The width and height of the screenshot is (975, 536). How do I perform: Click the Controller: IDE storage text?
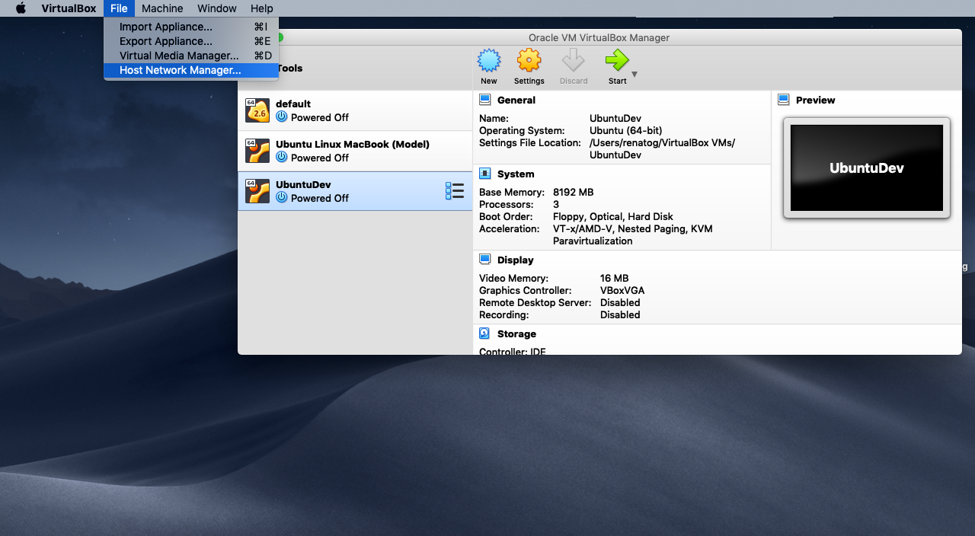pos(513,351)
